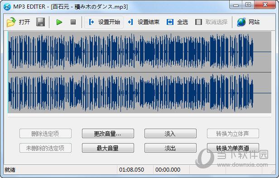The image size is (279, 178).
Task: Click the 转换为单声道 button
Action: [233, 148]
